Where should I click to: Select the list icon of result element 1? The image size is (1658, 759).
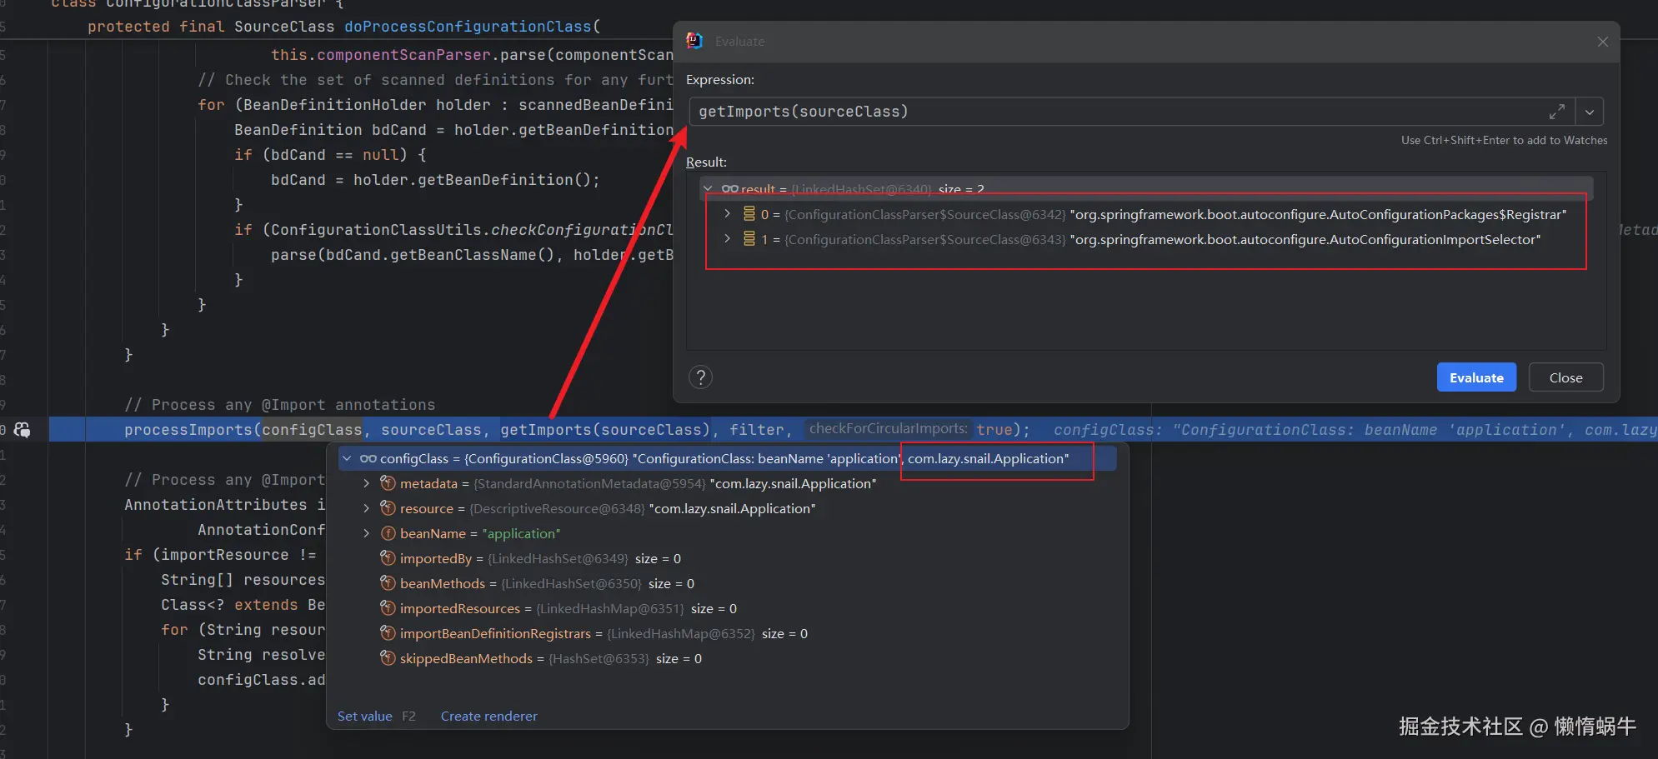[x=749, y=239]
